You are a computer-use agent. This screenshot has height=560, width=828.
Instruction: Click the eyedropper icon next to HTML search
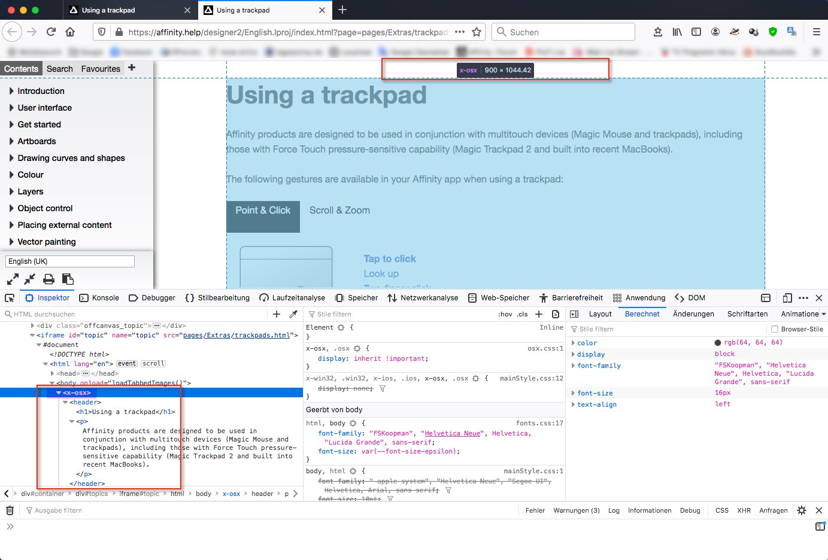pos(293,314)
